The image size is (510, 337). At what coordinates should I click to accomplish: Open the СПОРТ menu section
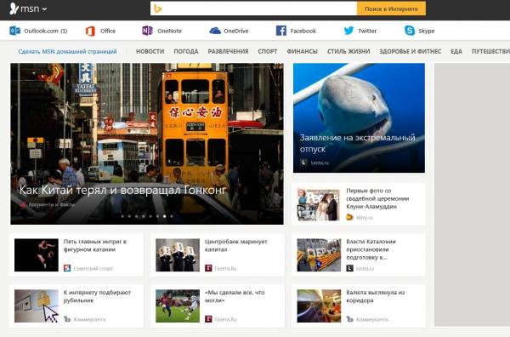tap(268, 51)
